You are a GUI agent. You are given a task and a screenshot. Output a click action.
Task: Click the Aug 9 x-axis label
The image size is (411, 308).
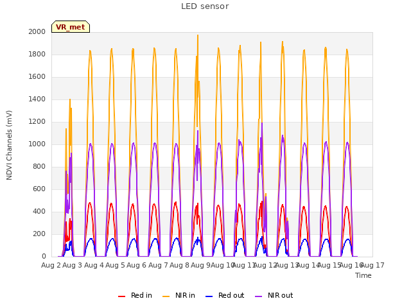click(200, 265)
